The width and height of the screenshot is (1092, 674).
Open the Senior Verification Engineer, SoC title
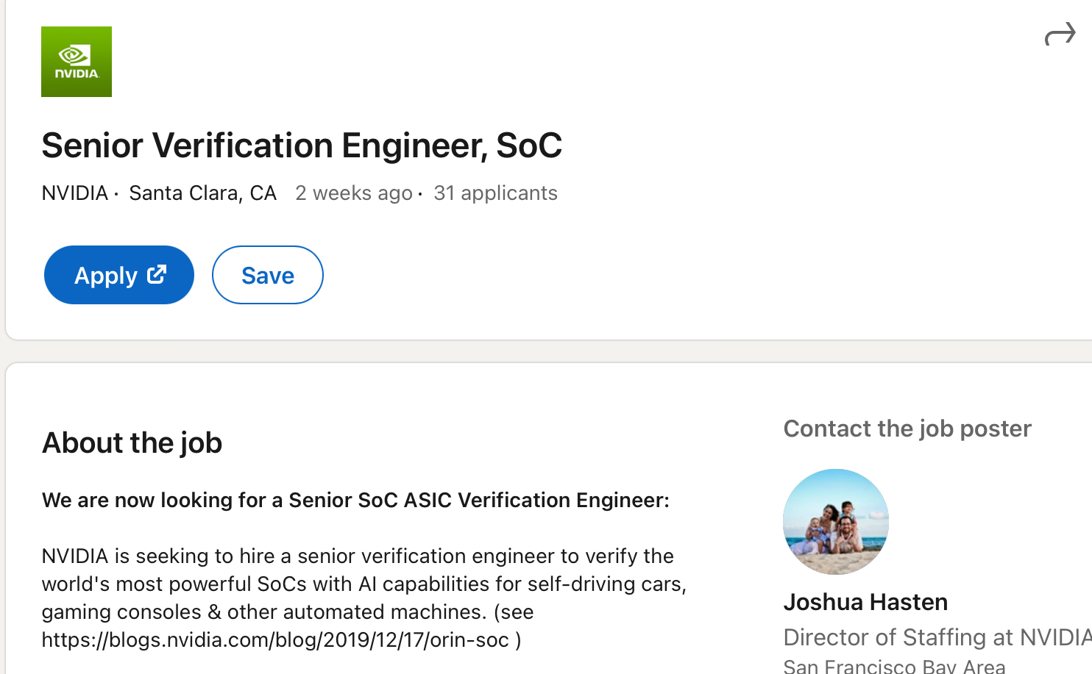point(302,146)
